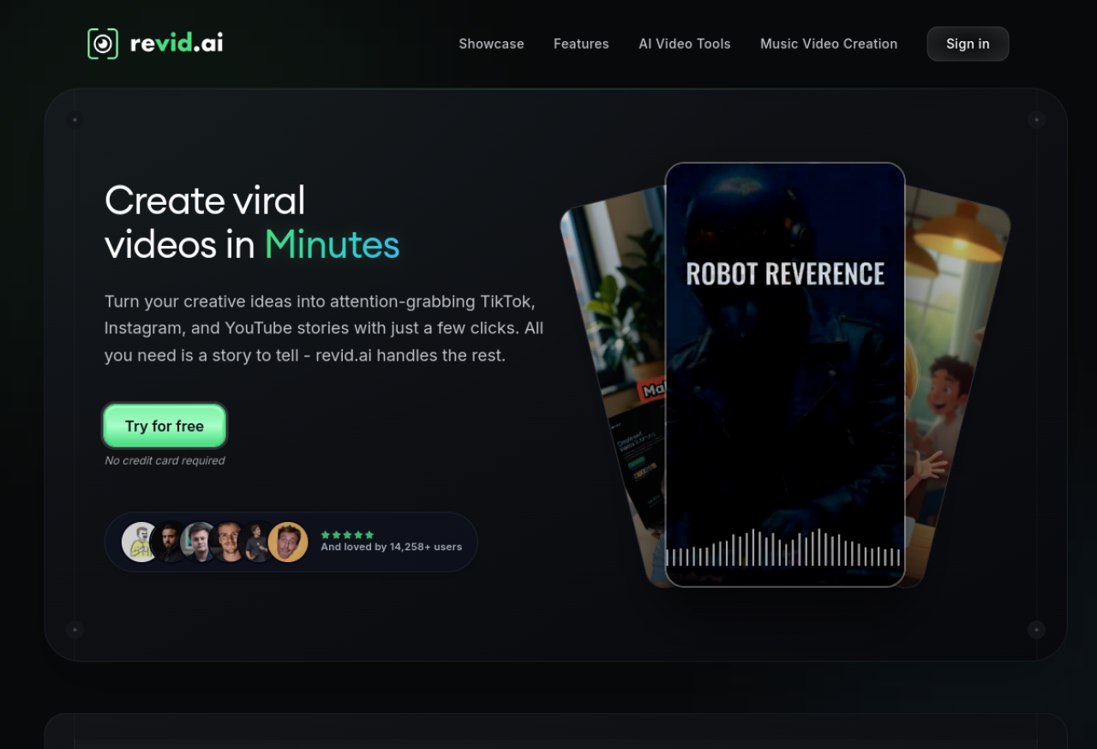Click the five green rating stars

[x=347, y=535]
